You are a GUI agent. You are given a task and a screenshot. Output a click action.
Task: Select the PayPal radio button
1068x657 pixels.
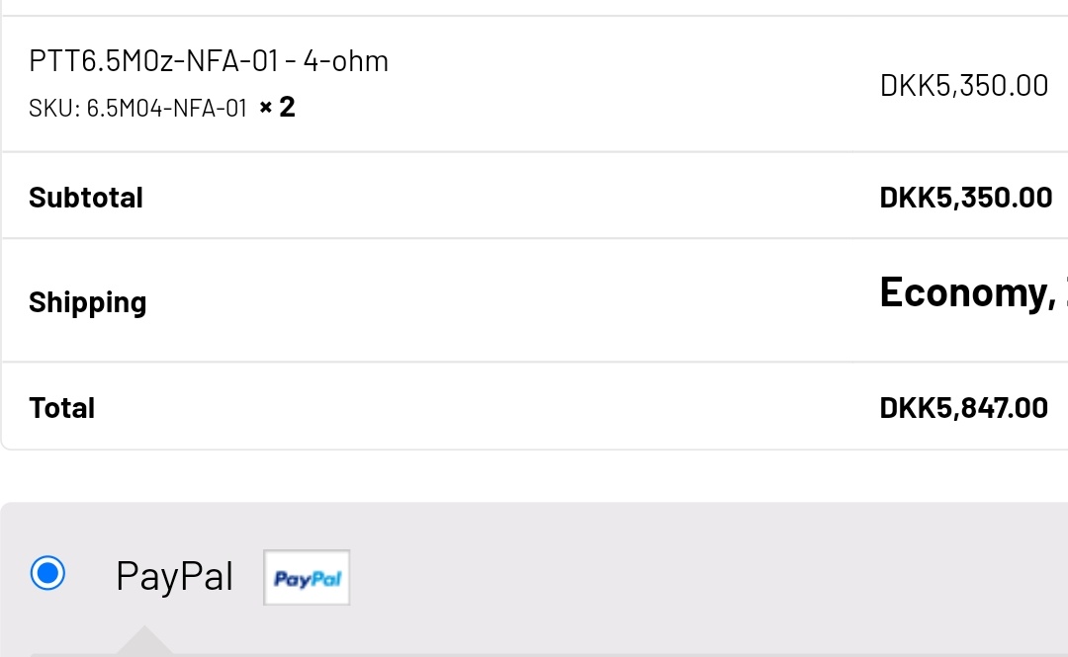coord(47,573)
